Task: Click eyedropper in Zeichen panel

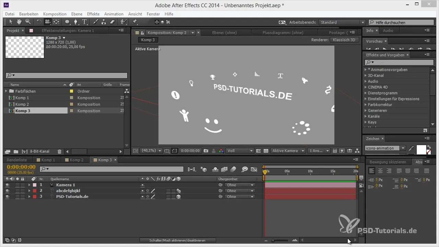Action: point(412,148)
